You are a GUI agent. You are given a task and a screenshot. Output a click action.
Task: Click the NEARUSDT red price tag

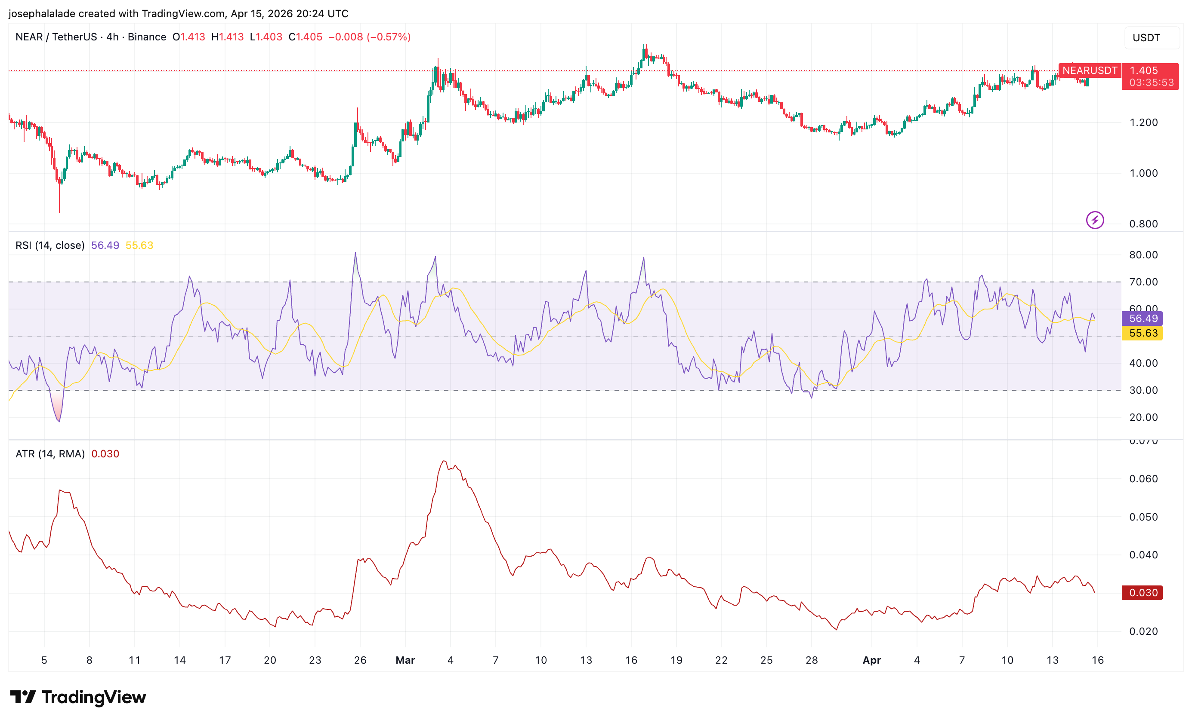coord(1090,70)
